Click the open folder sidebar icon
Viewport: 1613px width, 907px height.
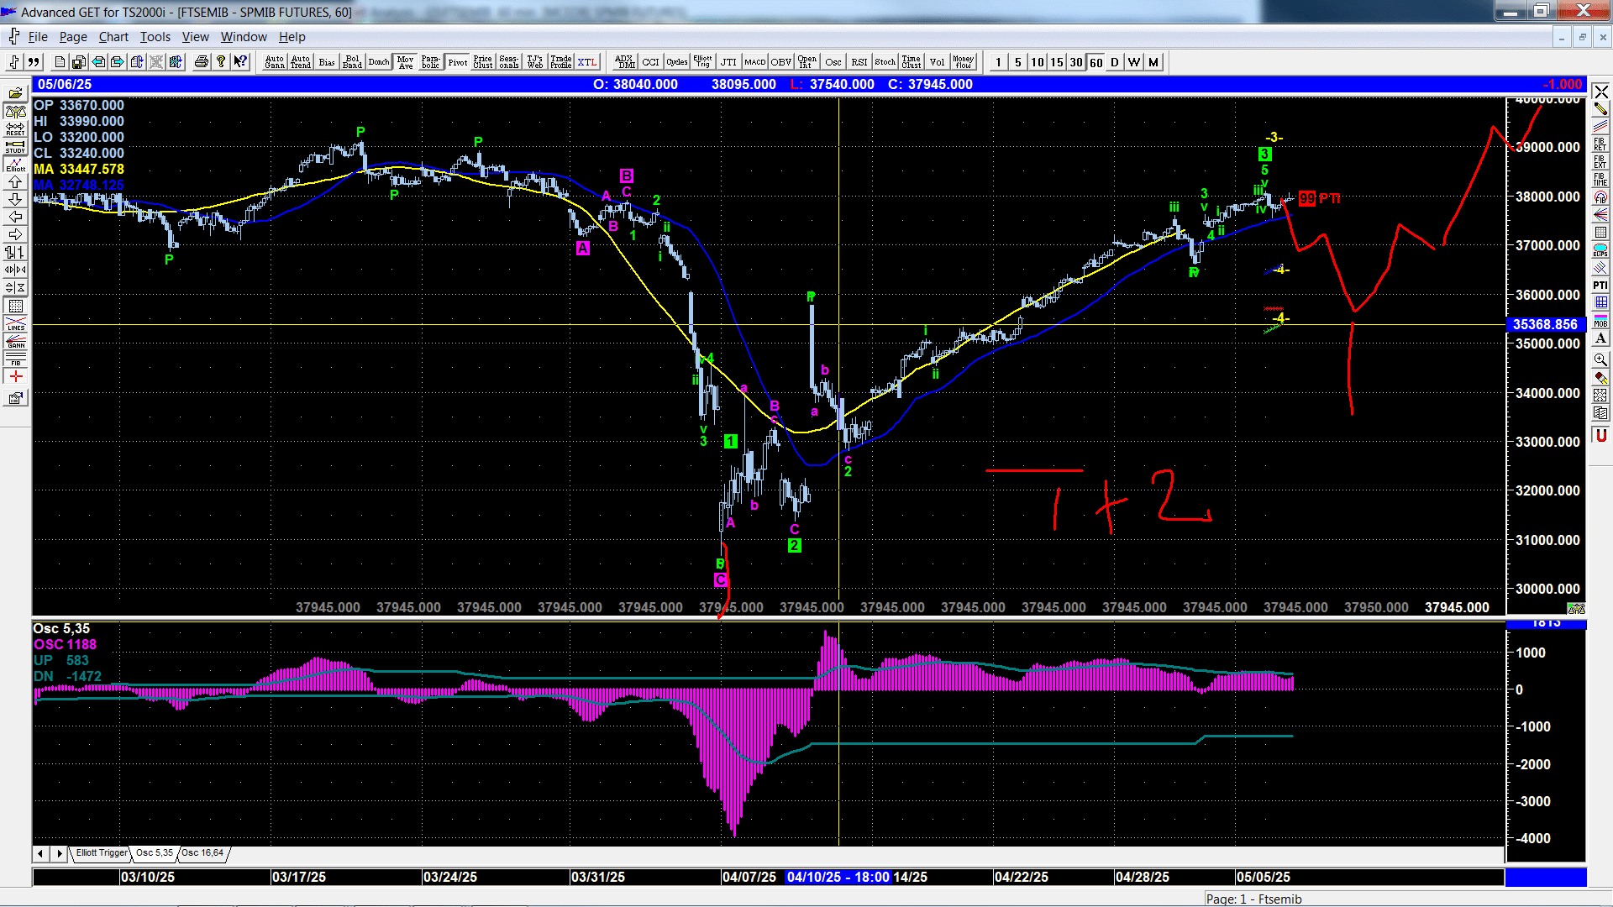click(15, 93)
